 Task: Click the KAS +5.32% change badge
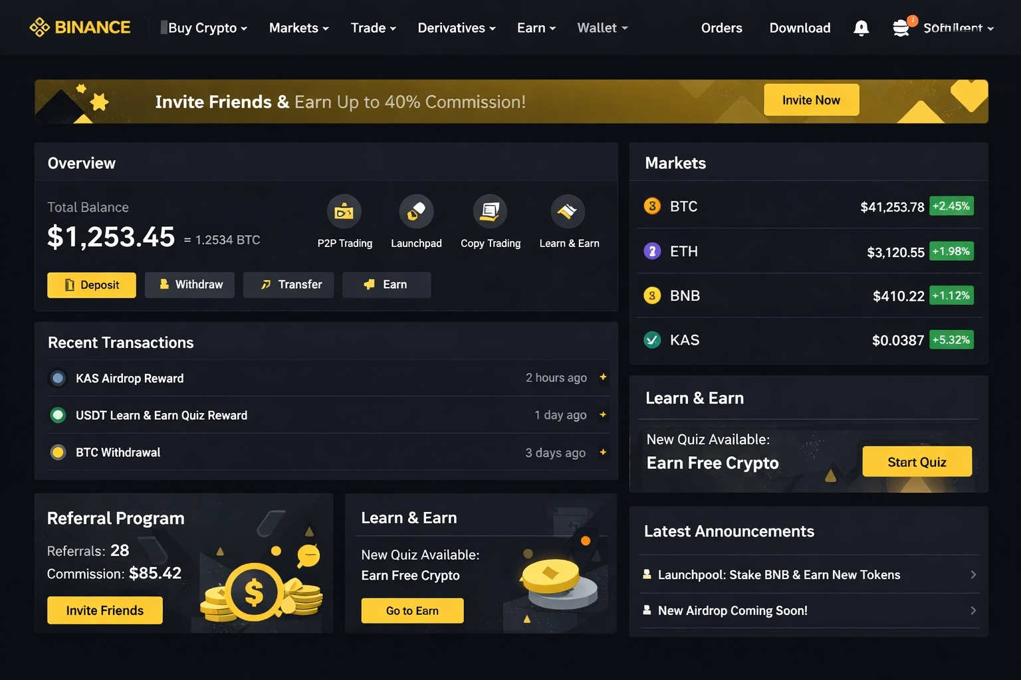(x=951, y=340)
